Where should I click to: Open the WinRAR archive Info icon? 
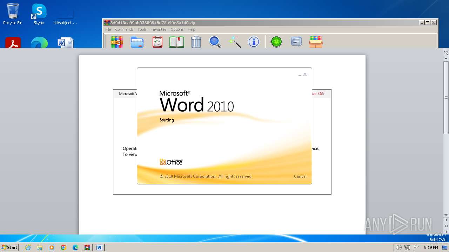254,42
